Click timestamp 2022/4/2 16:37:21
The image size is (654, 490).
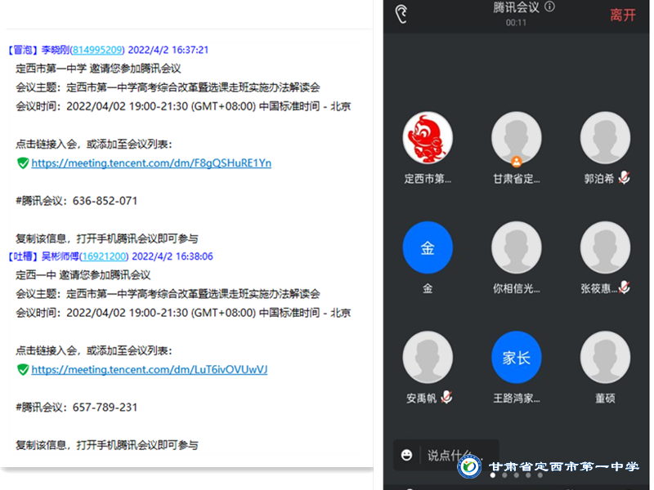168,50
